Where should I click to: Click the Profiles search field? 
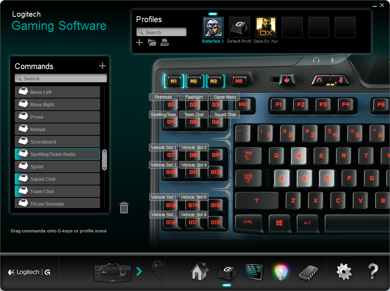click(x=161, y=32)
